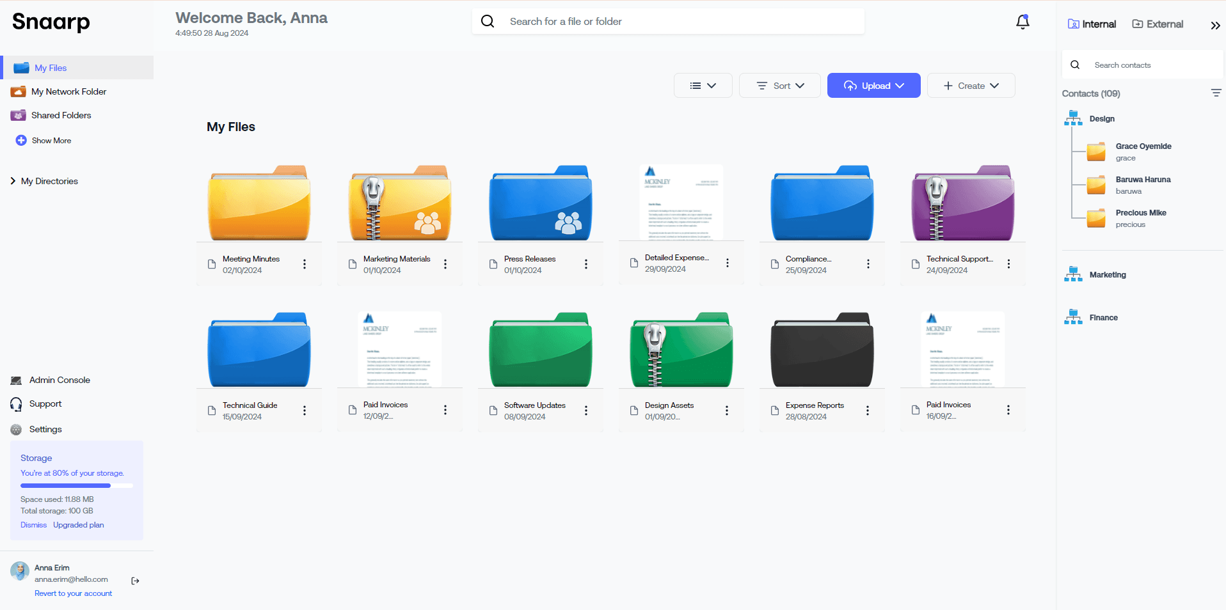The height and width of the screenshot is (610, 1226).
Task: Click the storage usage progress bar
Action: coord(77,486)
